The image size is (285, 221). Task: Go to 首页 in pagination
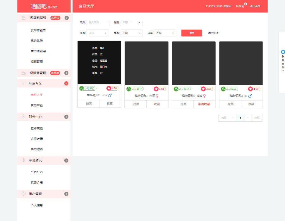pos(224,118)
